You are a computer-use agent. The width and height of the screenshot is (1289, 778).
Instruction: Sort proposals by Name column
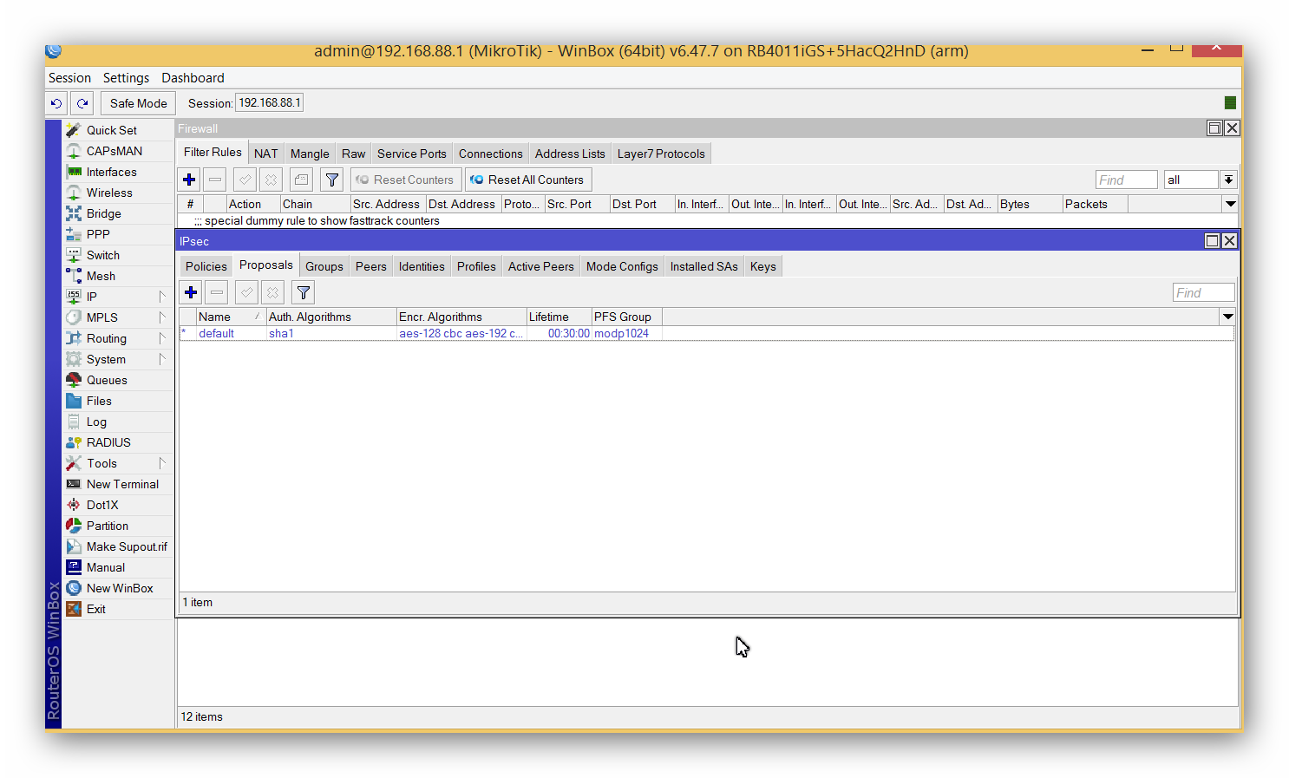coord(231,317)
